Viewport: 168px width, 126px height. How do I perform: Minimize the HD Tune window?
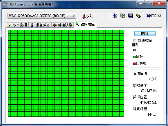(x=140, y=3)
